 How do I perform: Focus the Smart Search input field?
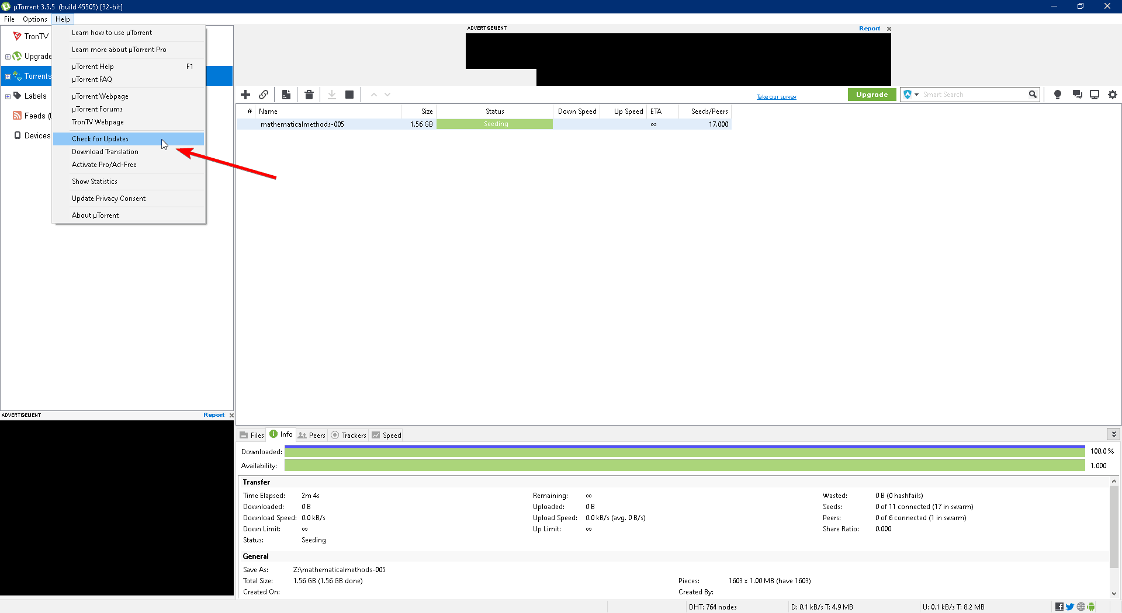974,95
